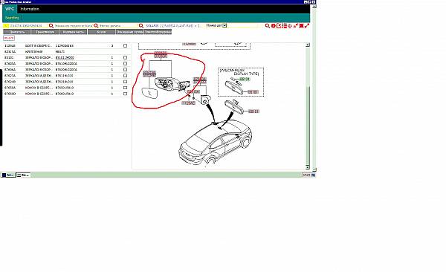Image resolution: width=446 pixels, height=272 pixels.
Task: Click the diagram scrollbar up arrow
Action: coord(308,45)
